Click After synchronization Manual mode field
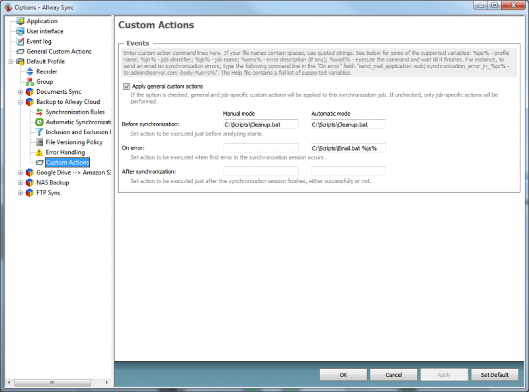Screen dimensions: 529x392 pyautogui.click(x=261, y=171)
